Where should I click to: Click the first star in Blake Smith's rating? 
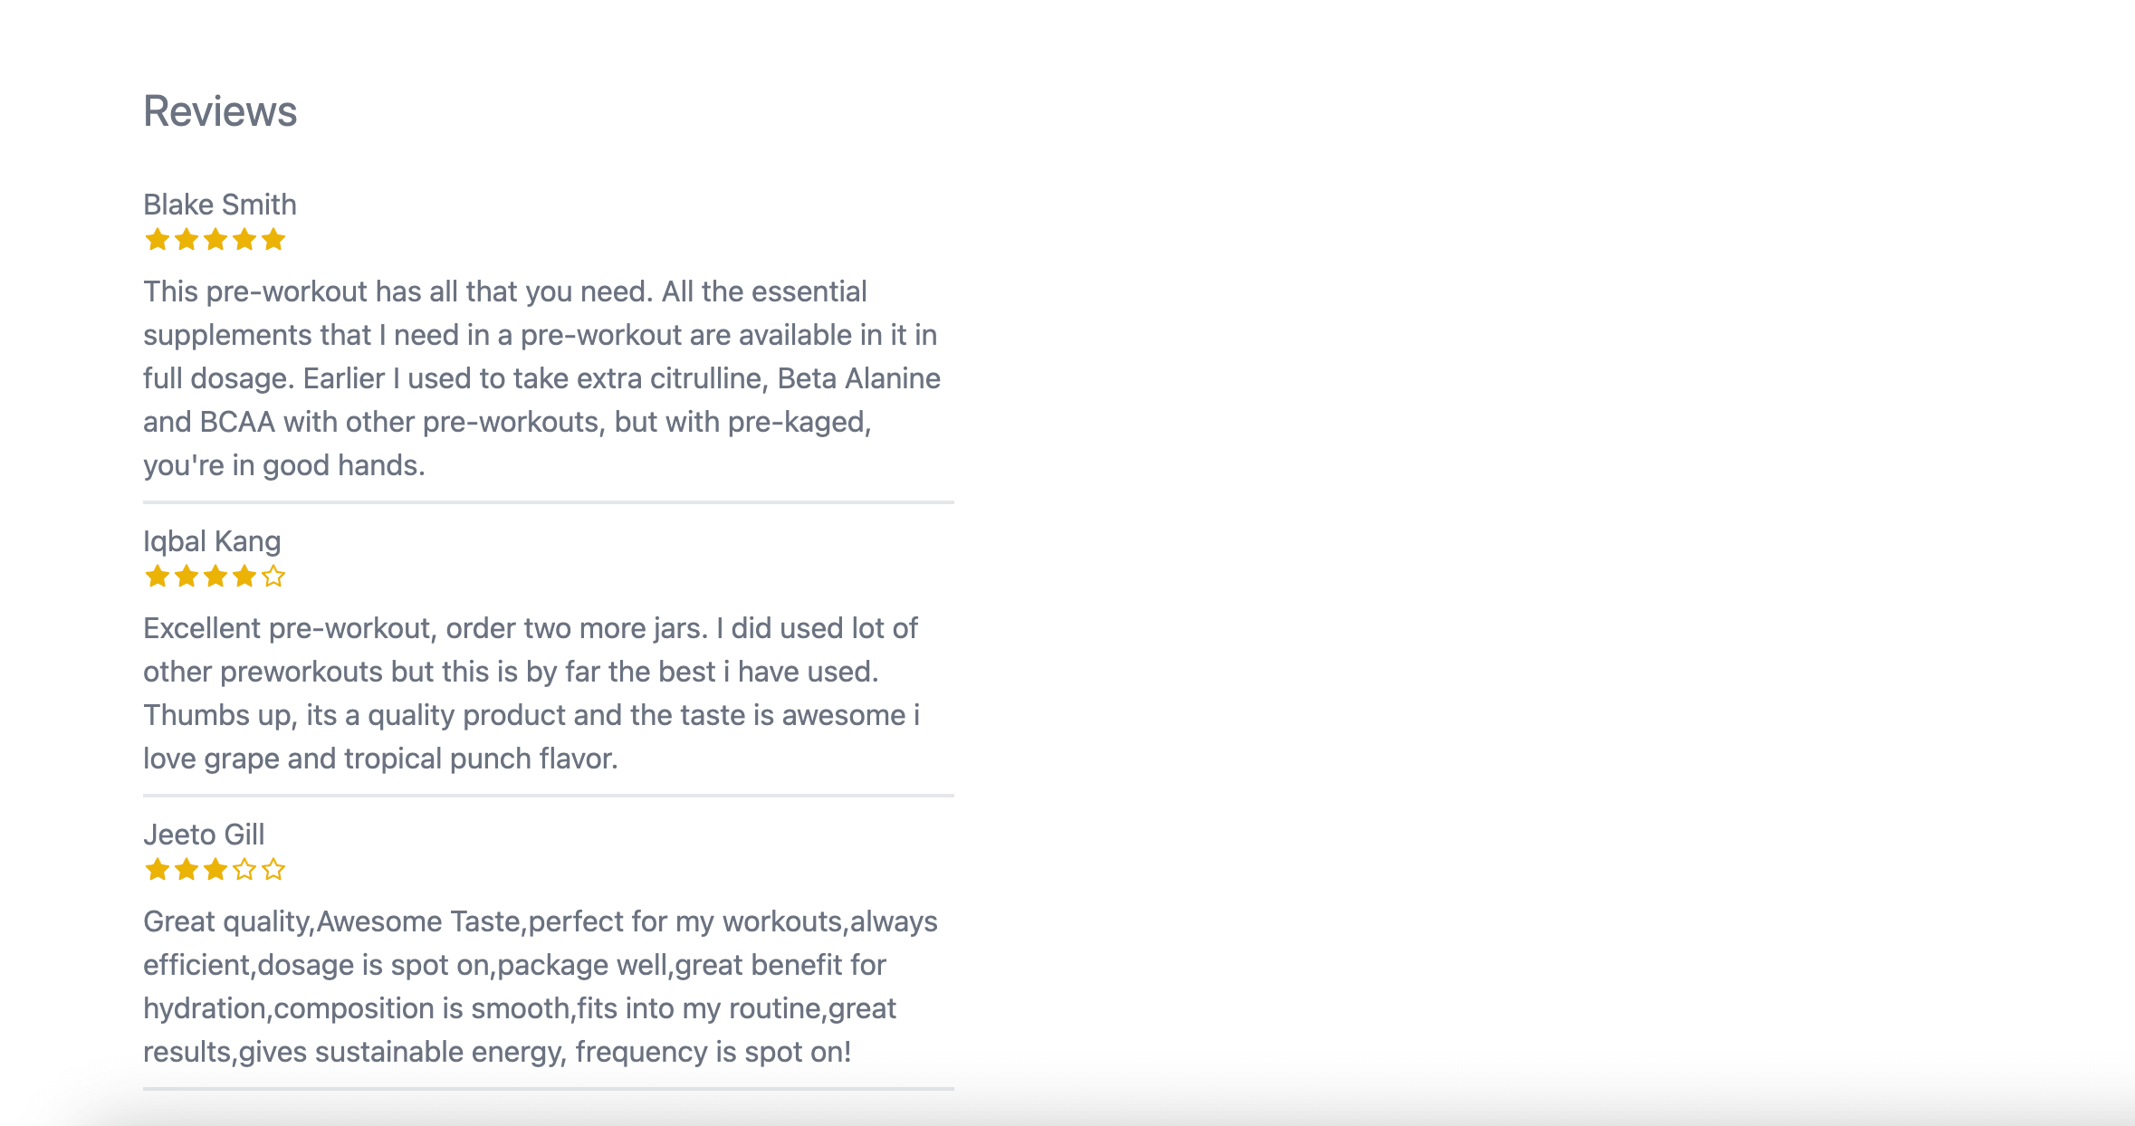point(158,240)
